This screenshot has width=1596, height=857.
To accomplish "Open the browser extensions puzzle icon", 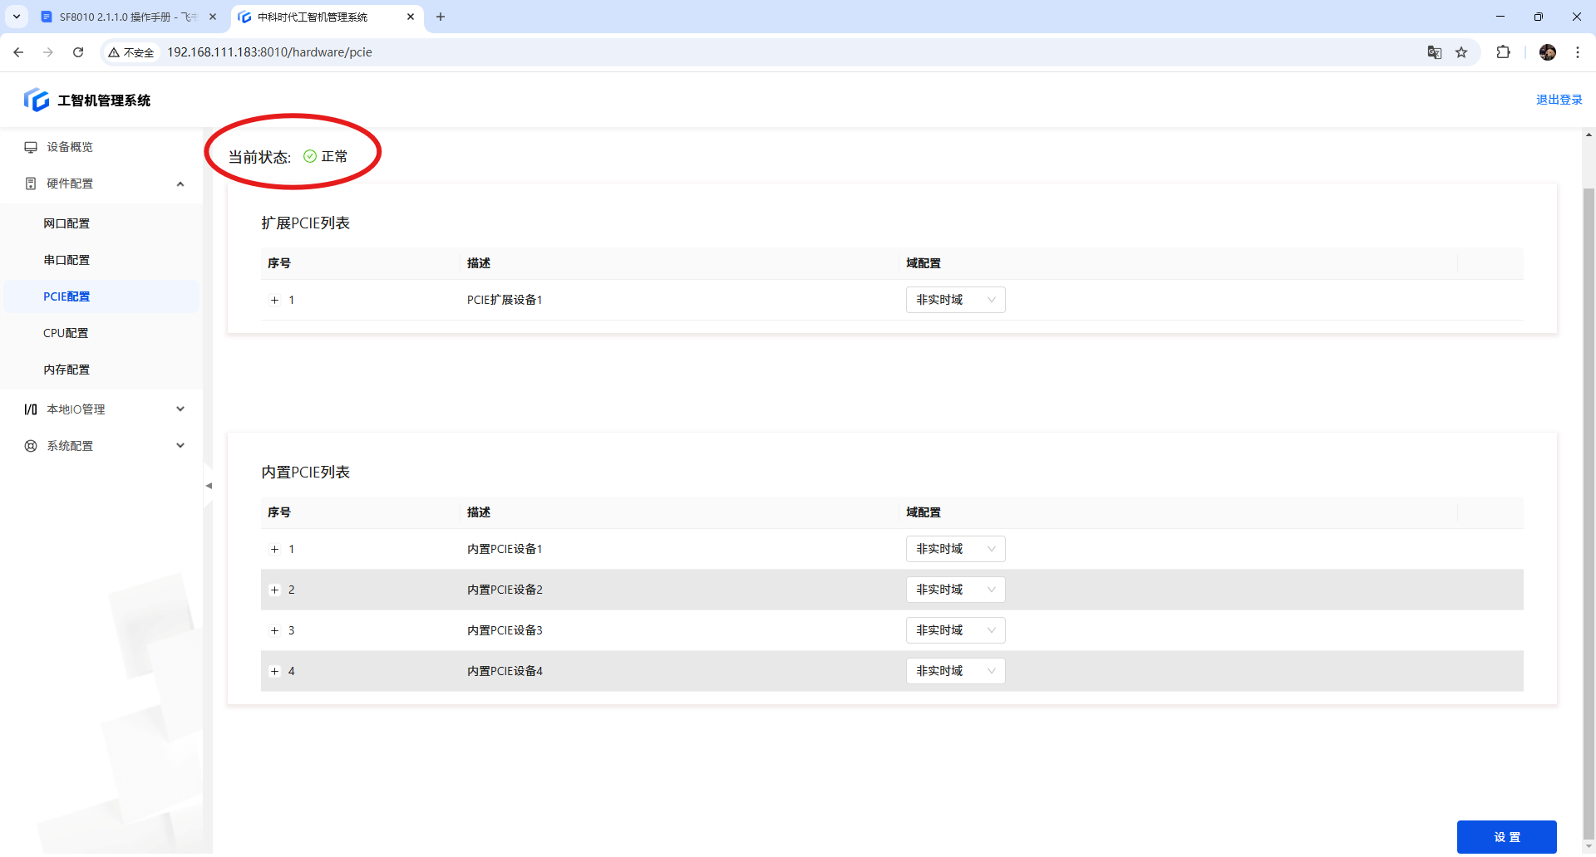I will tap(1503, 52).
